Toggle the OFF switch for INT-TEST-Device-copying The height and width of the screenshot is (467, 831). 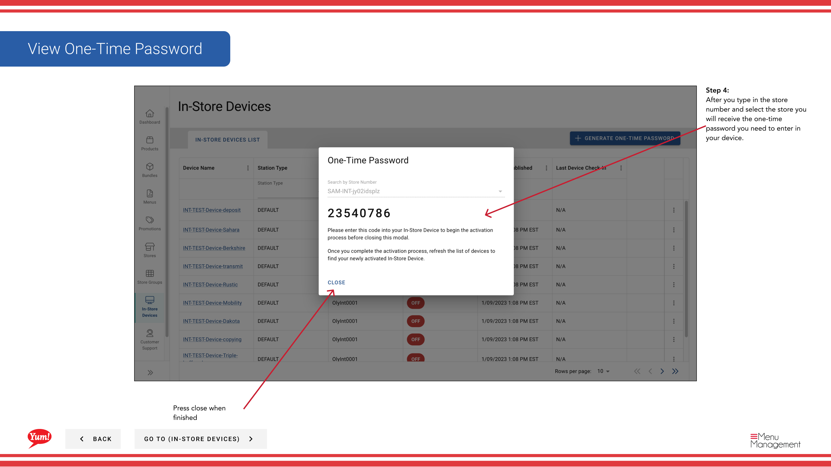415,339
